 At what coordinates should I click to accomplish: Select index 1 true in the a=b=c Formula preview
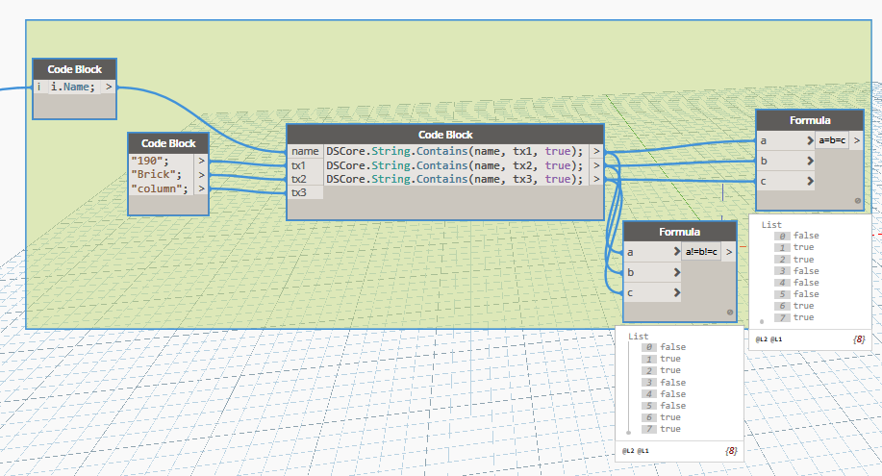click(794, 247)
